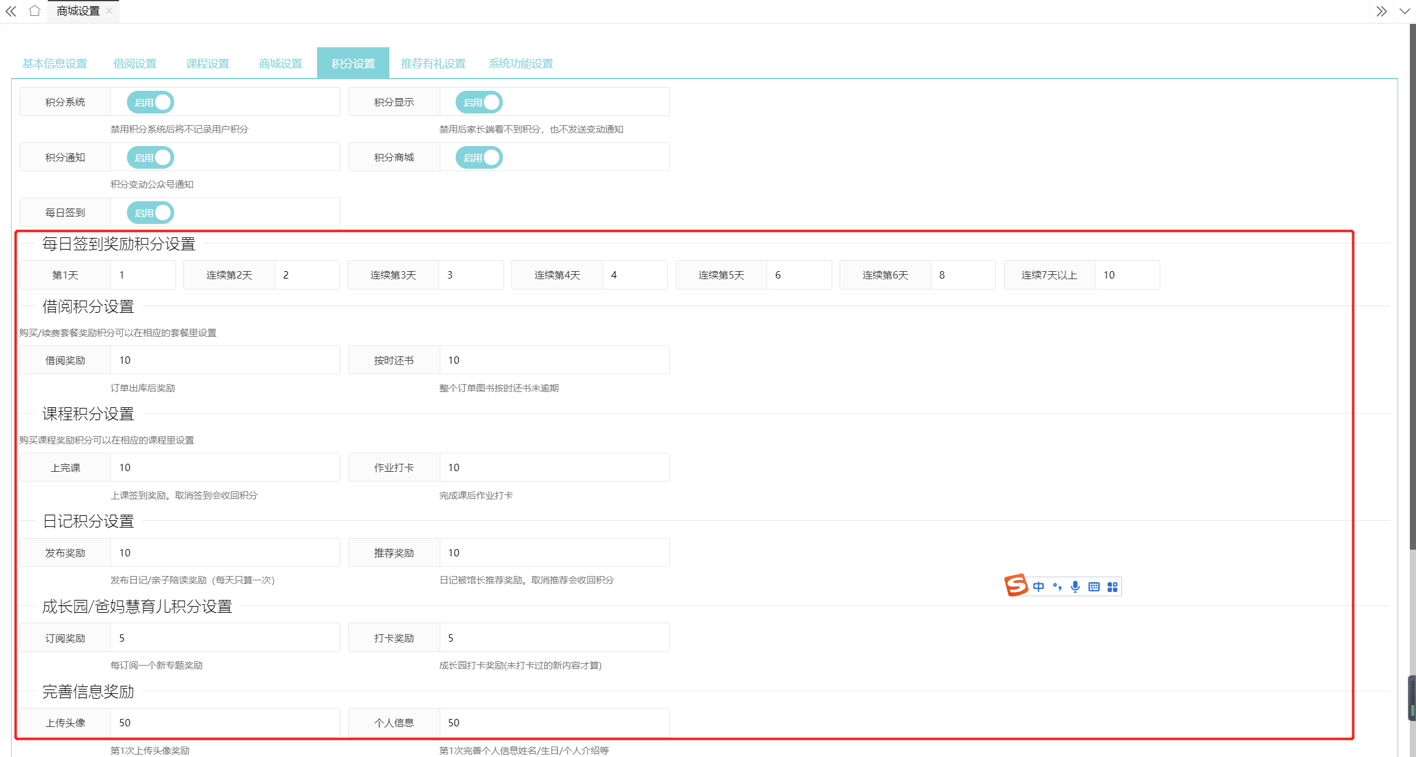Screen dimensions: 1416x757
Task: Go to home via house icon
Action: pos(35,11)
